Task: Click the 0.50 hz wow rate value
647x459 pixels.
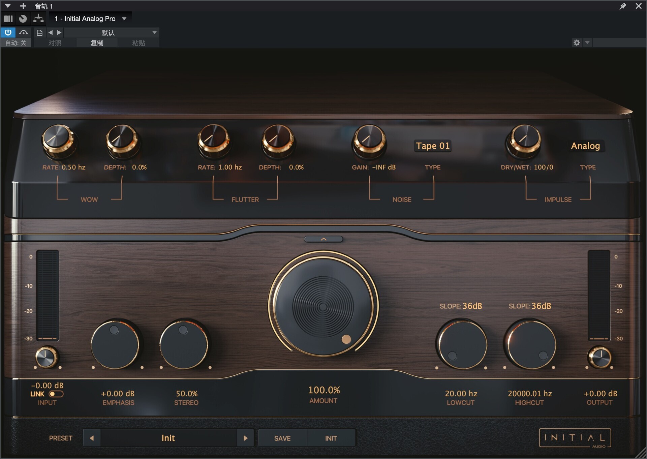Action: coord(73,167)
